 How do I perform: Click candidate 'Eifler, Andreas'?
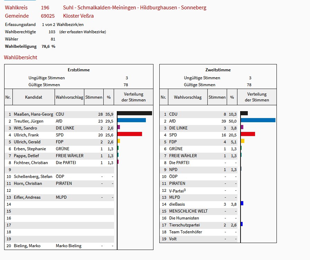point(27,197)
